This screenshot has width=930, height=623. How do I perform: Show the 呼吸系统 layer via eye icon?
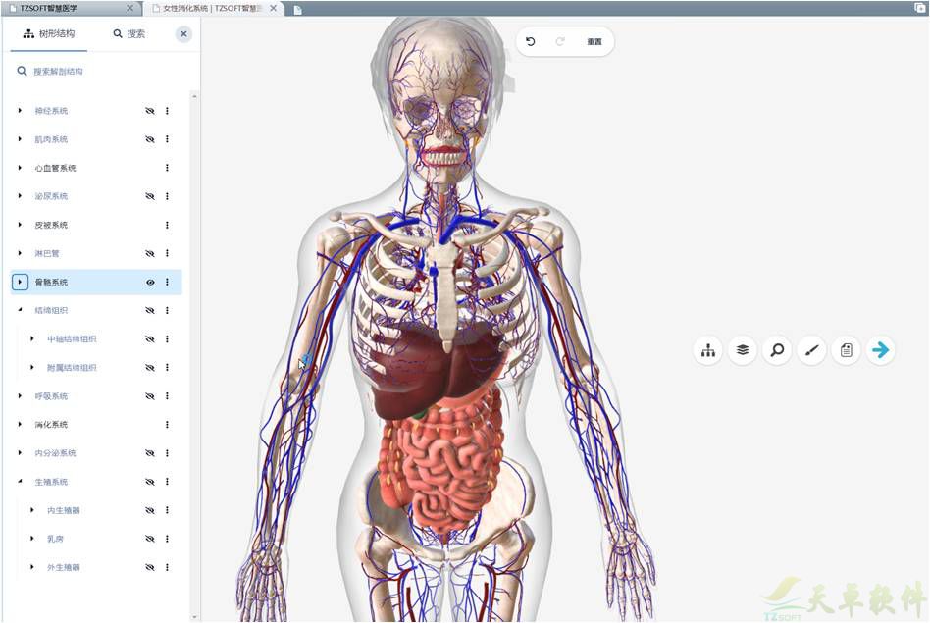pyautogui.click(x=150, y=396)
